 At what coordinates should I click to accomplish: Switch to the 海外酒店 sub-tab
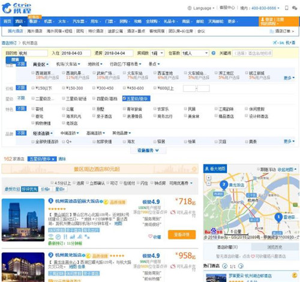[35, 31]
